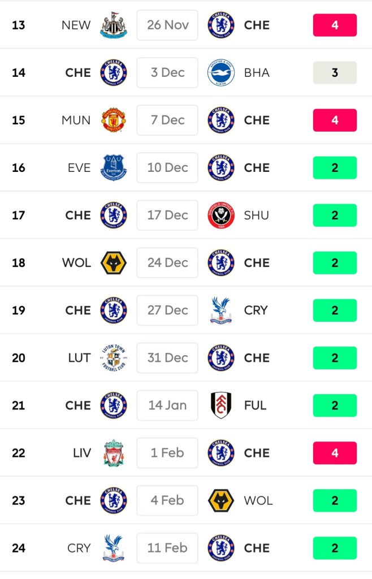Click Crystal Palace crest in gameweek 19
The image size is (372, 579).
[221, 310]
